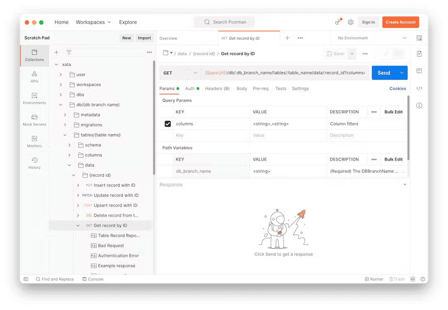
Task: Click the New button
Action: coord(127,38)
